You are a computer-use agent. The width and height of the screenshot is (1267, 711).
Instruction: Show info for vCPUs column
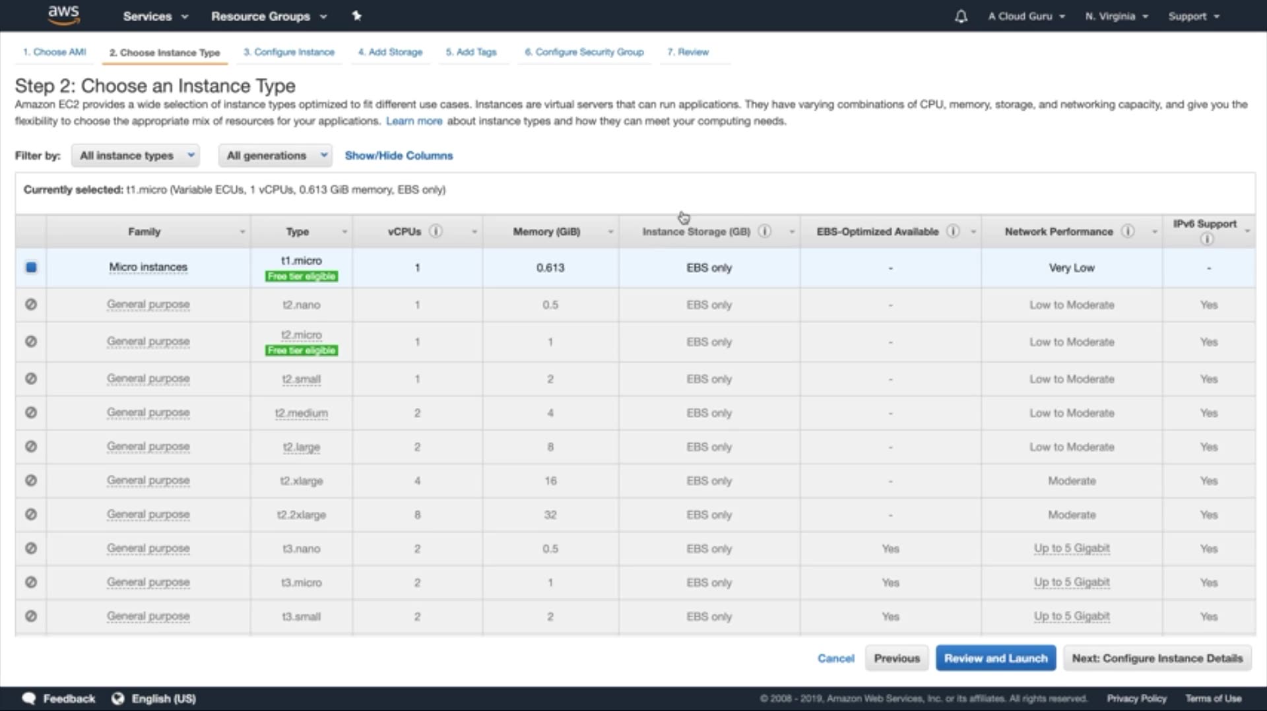tap(436, 231)
